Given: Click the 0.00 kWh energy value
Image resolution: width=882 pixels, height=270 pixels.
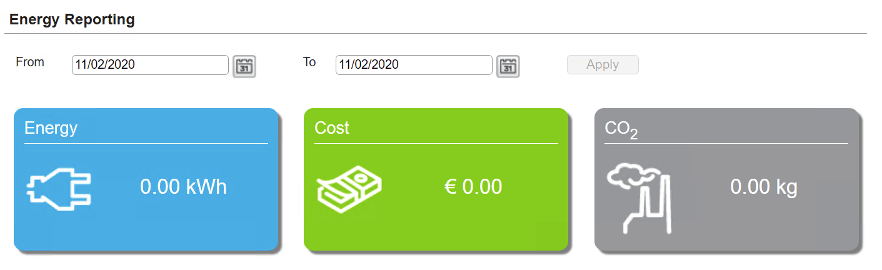Looking at the screenshot, I should coord(183,187).
